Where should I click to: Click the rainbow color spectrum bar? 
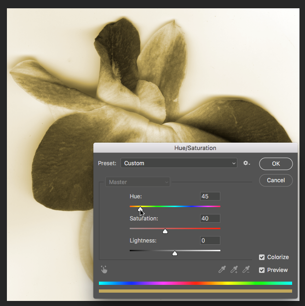[x=195, y=283]
